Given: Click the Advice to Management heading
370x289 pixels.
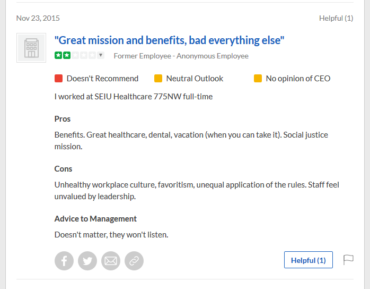Looking at the screenshot, I should coord(95,219).
